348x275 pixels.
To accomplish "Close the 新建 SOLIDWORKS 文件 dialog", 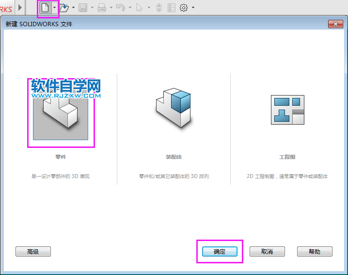I will [335, 24].
